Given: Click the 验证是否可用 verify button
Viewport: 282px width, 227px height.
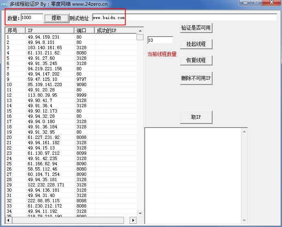Looking at the screenshot, I should click(x=196, y=28).
